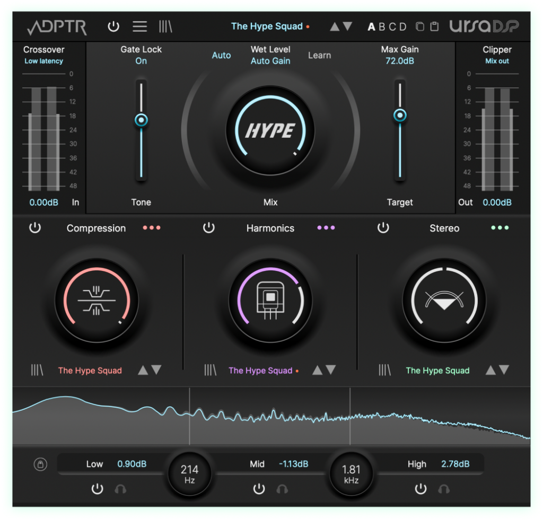543x520 pixels.
Task: Edit the Max Gain 72.0dB value
Action: [400, 61]
